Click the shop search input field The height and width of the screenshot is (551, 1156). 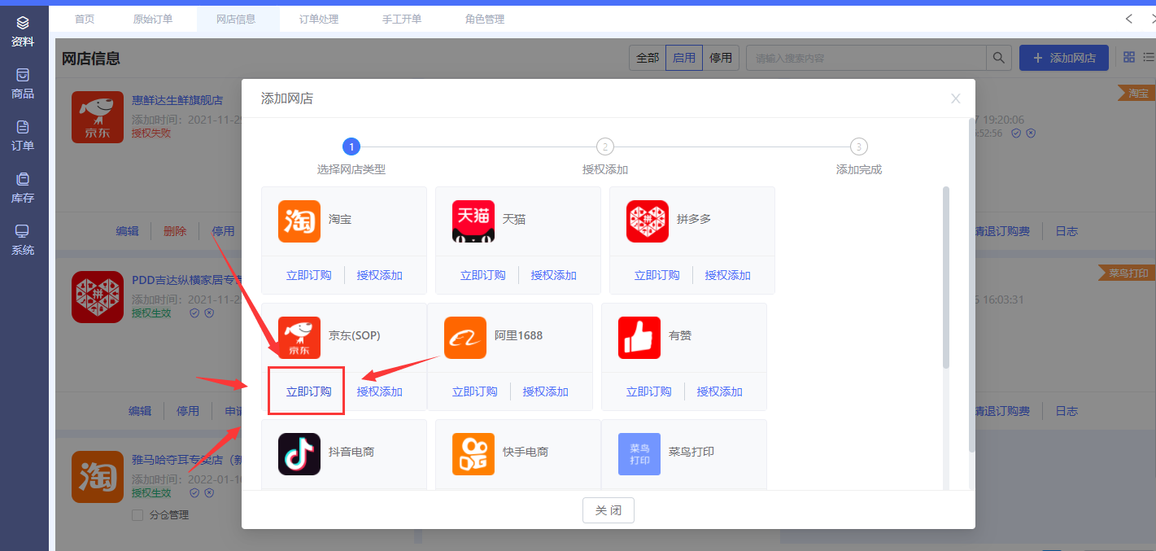[866, 58]
